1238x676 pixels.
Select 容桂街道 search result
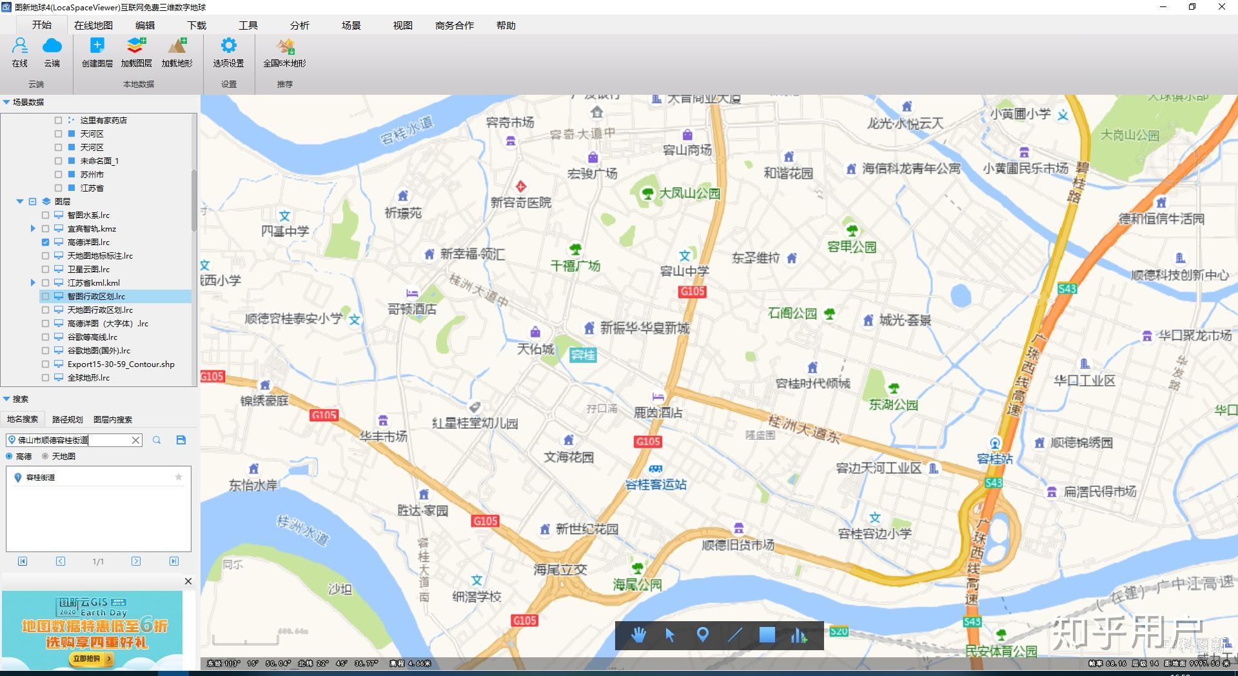[98, 477]
